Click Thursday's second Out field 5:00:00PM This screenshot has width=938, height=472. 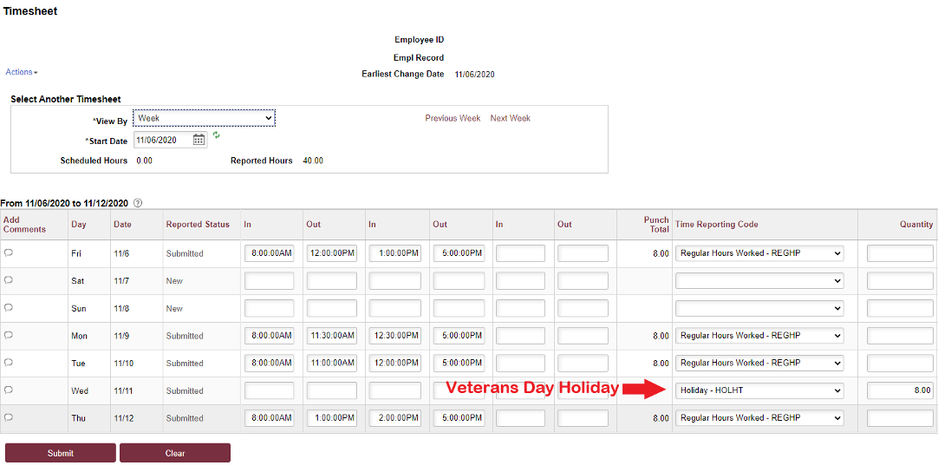coord(459,418)
